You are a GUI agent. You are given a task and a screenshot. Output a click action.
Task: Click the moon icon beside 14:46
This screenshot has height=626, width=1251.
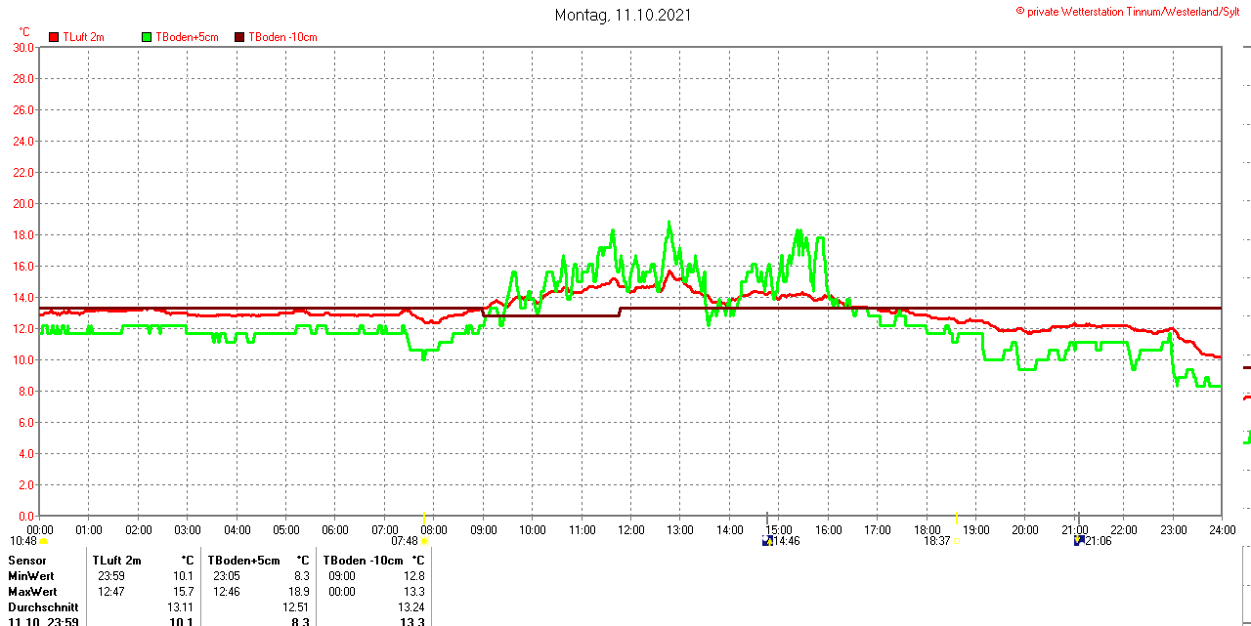(x=767, y=540)
